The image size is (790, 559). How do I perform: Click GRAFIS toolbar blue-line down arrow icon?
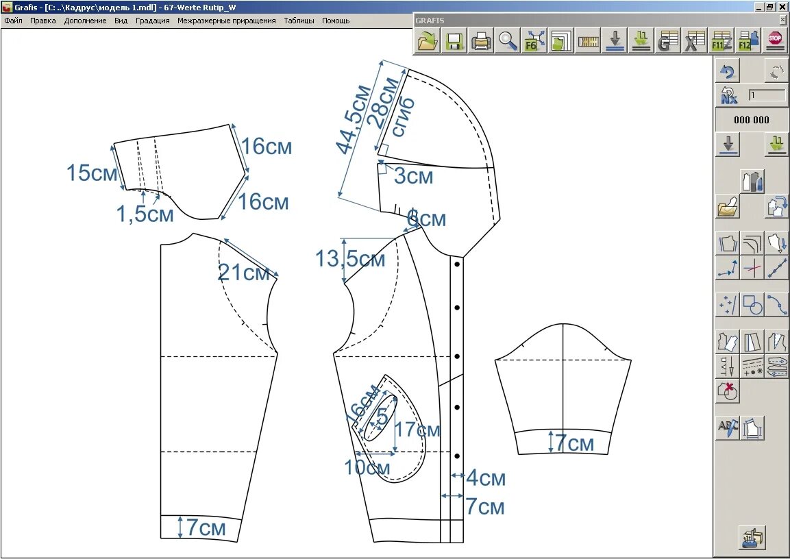[x=615, y=40]
